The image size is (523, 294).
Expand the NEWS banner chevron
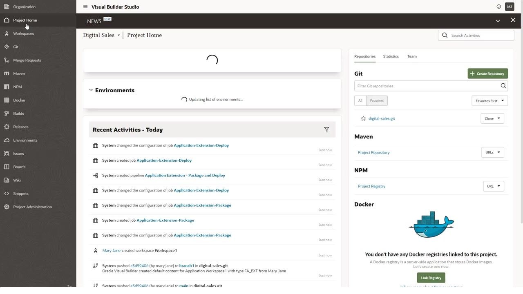498,21
